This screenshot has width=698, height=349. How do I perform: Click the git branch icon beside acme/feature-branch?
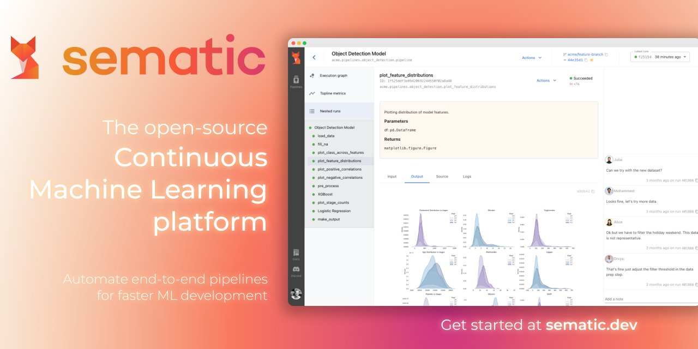point(564,55)
